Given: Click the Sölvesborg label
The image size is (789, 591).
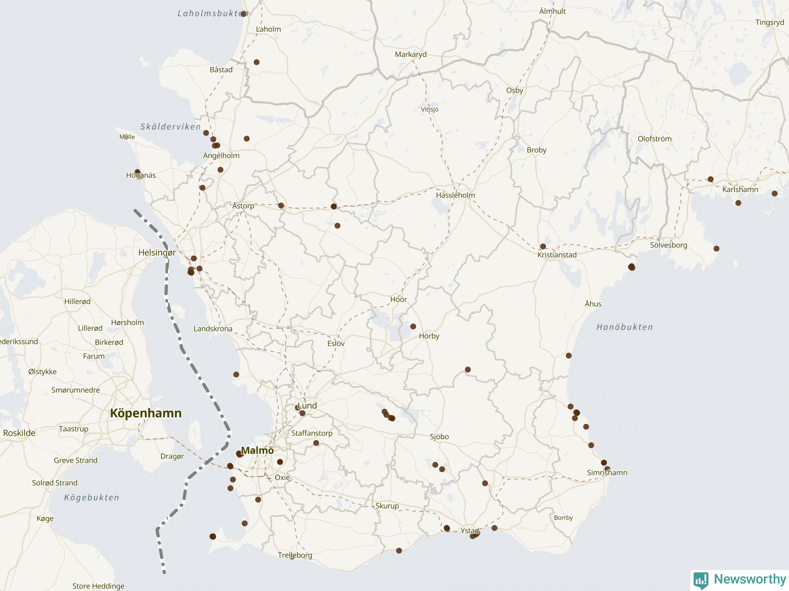Looking at the screenshot, I should click(668, 245).
